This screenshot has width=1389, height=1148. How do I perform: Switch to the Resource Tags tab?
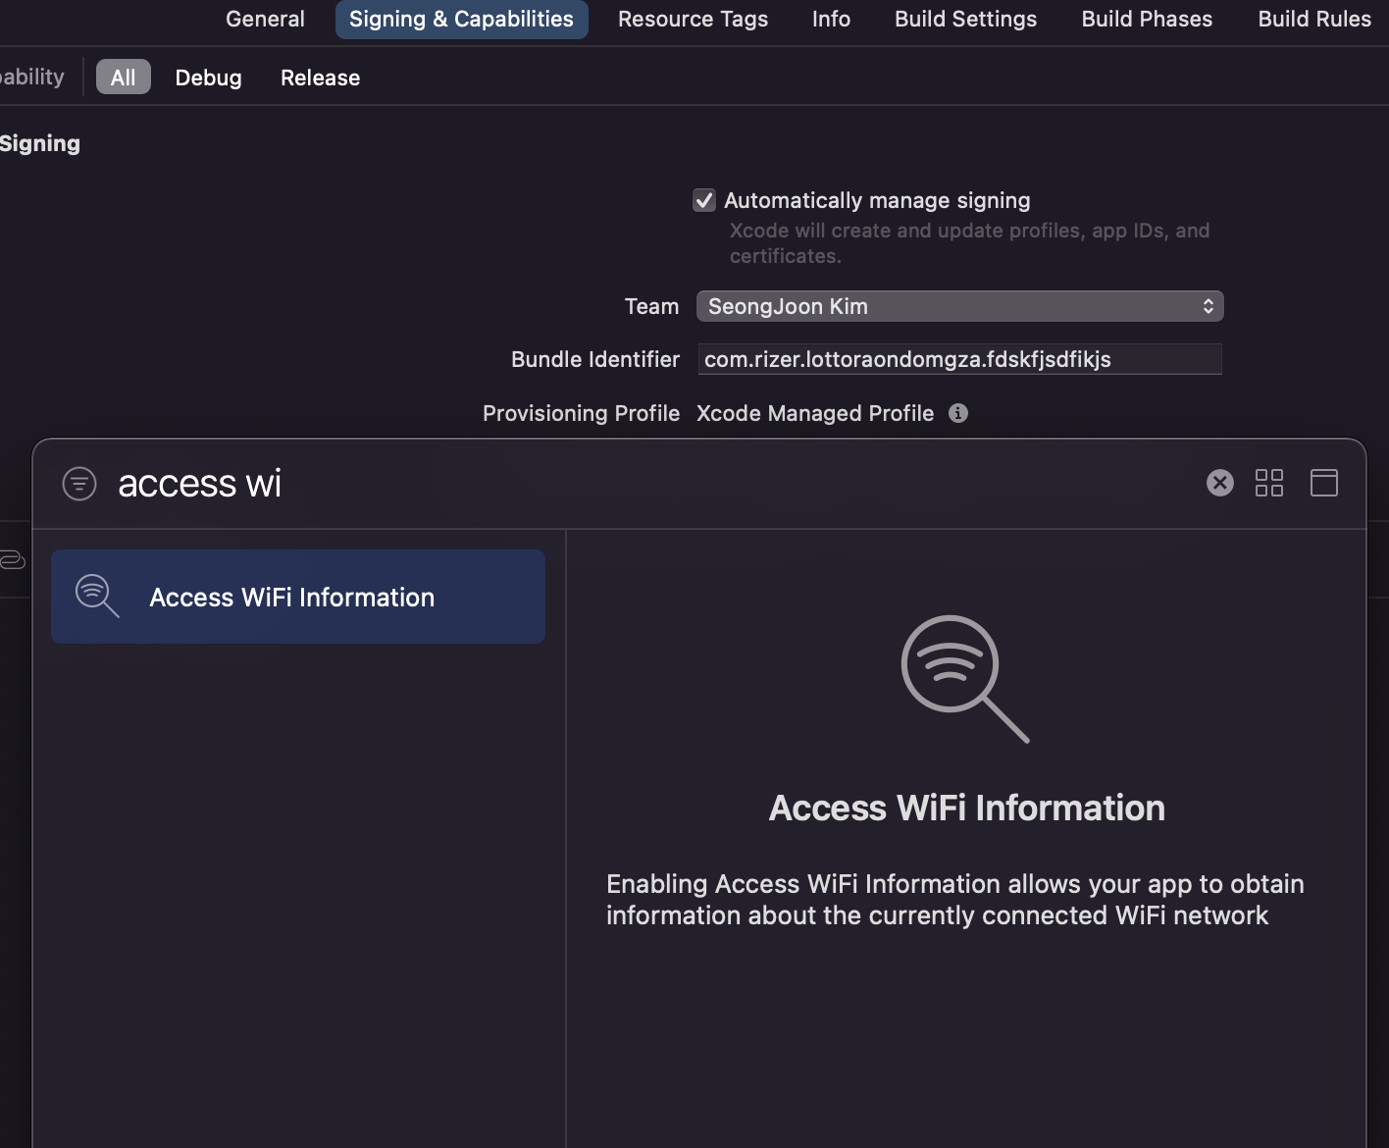[693, 19]
